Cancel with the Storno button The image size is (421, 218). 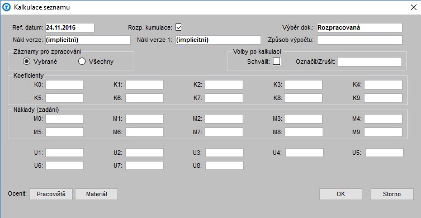point(392,194)
